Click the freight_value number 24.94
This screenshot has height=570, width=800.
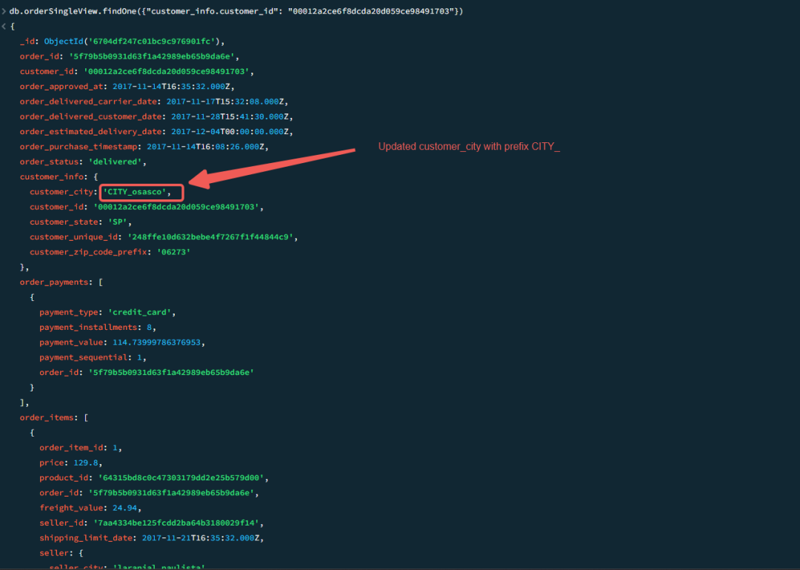124,508
